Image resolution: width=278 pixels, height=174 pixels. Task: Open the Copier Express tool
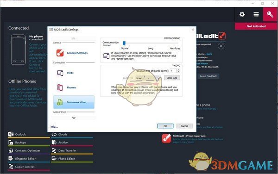point(29,167)
